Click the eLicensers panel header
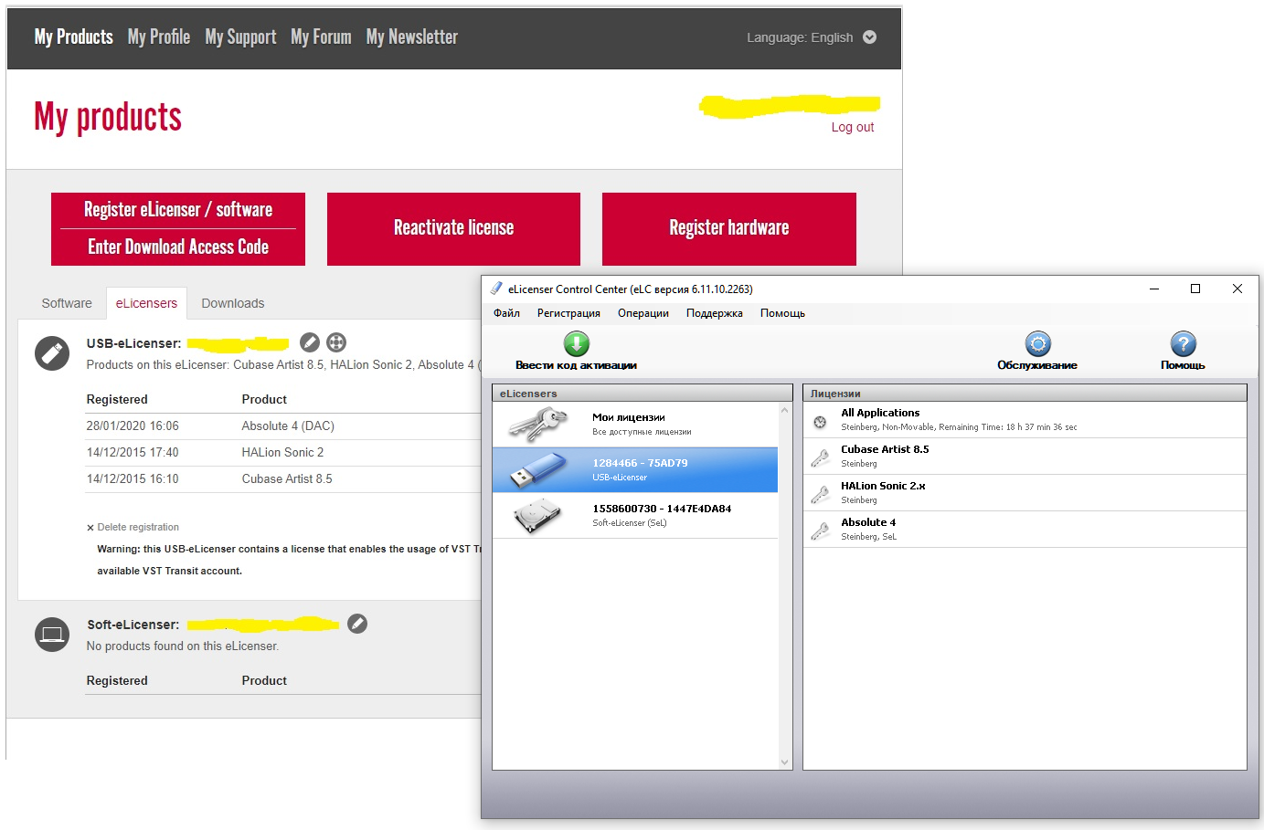1264x830 pixels. [x=643, y=393]
